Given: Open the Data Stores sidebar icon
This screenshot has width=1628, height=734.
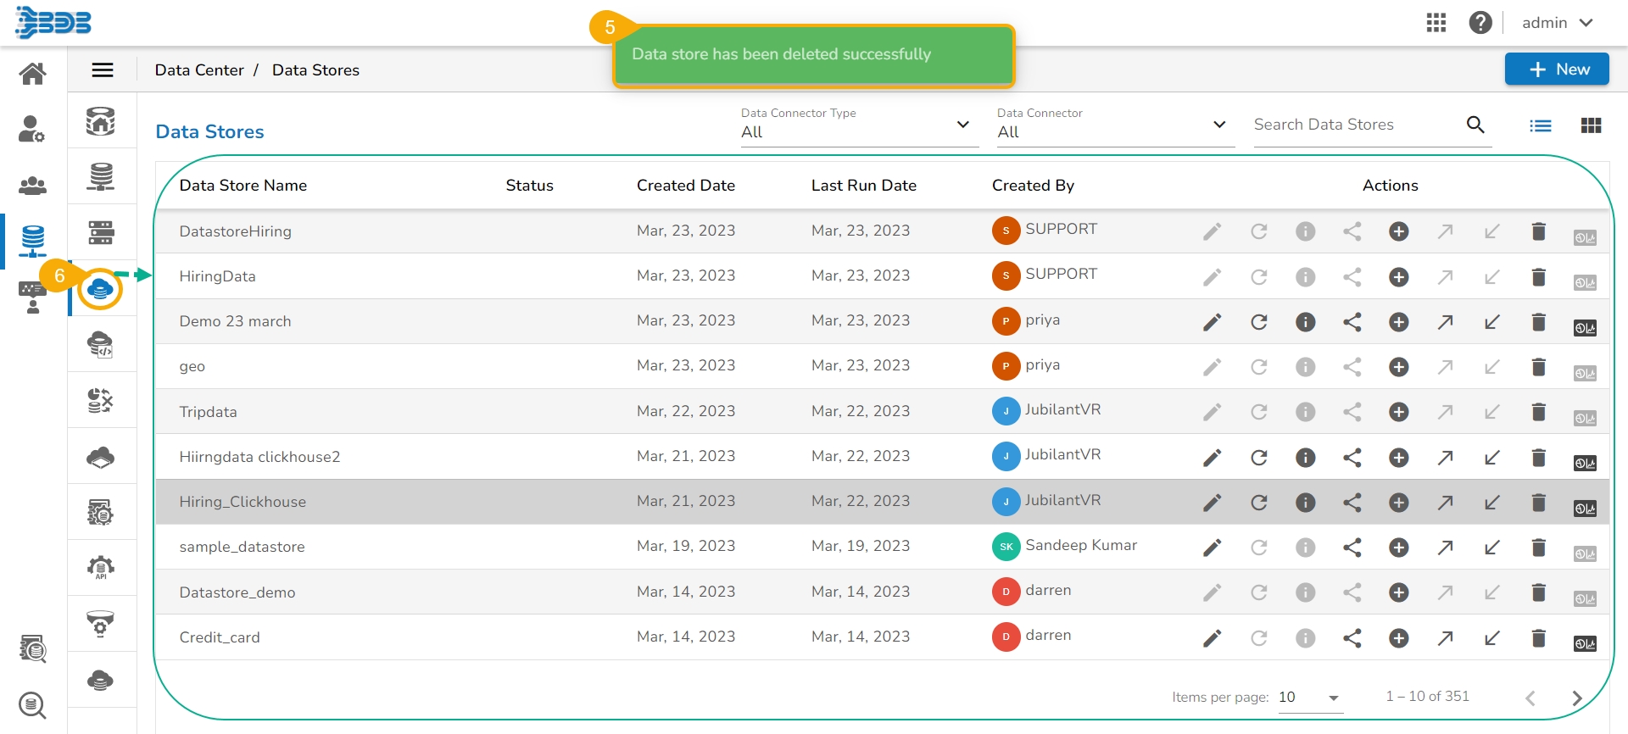Looking at the screenshot, I should coord(100,289).
